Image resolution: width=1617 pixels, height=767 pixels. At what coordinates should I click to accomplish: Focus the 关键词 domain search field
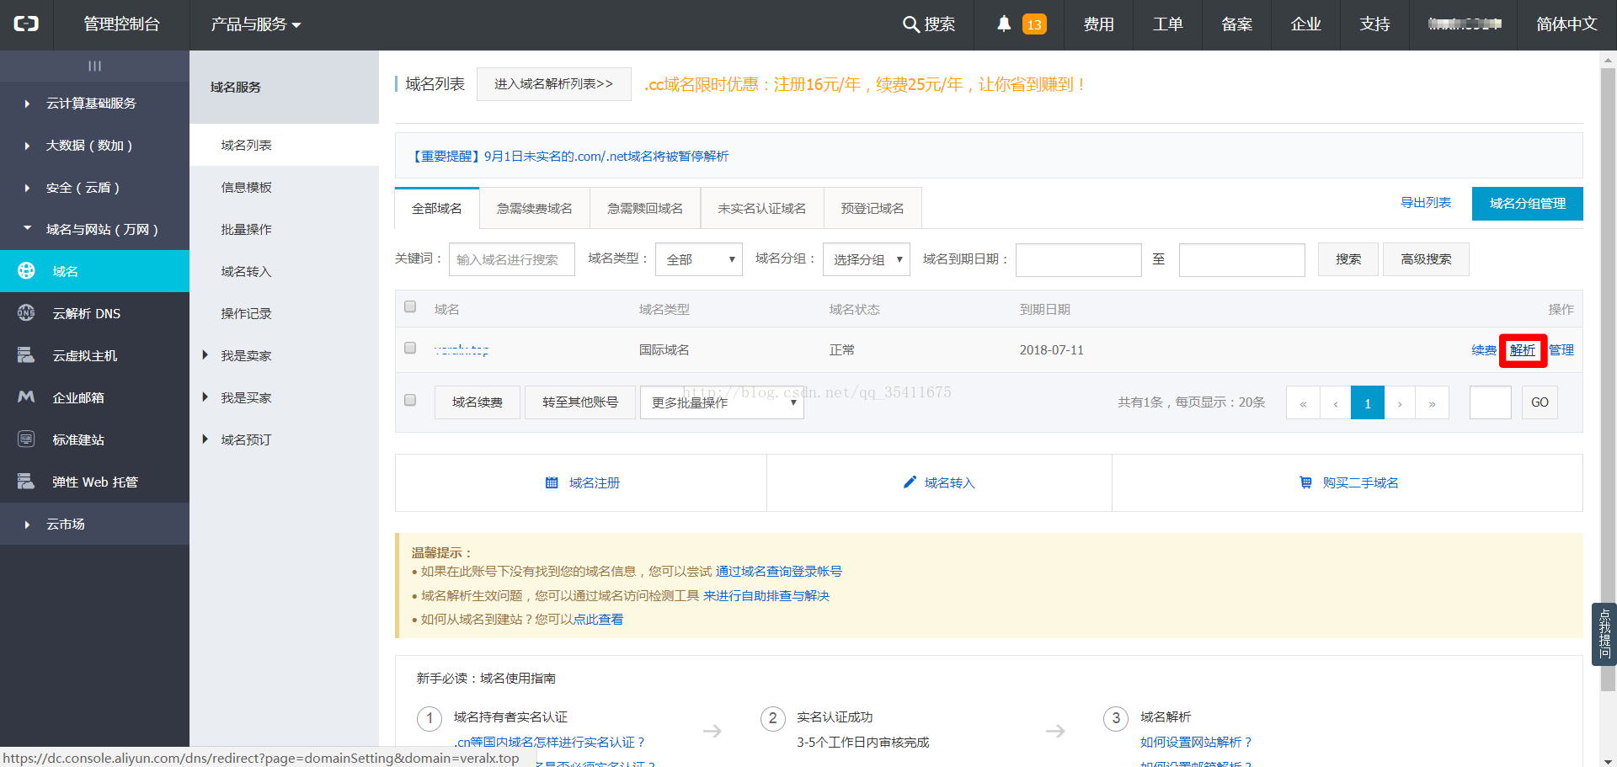coord(512,259)
